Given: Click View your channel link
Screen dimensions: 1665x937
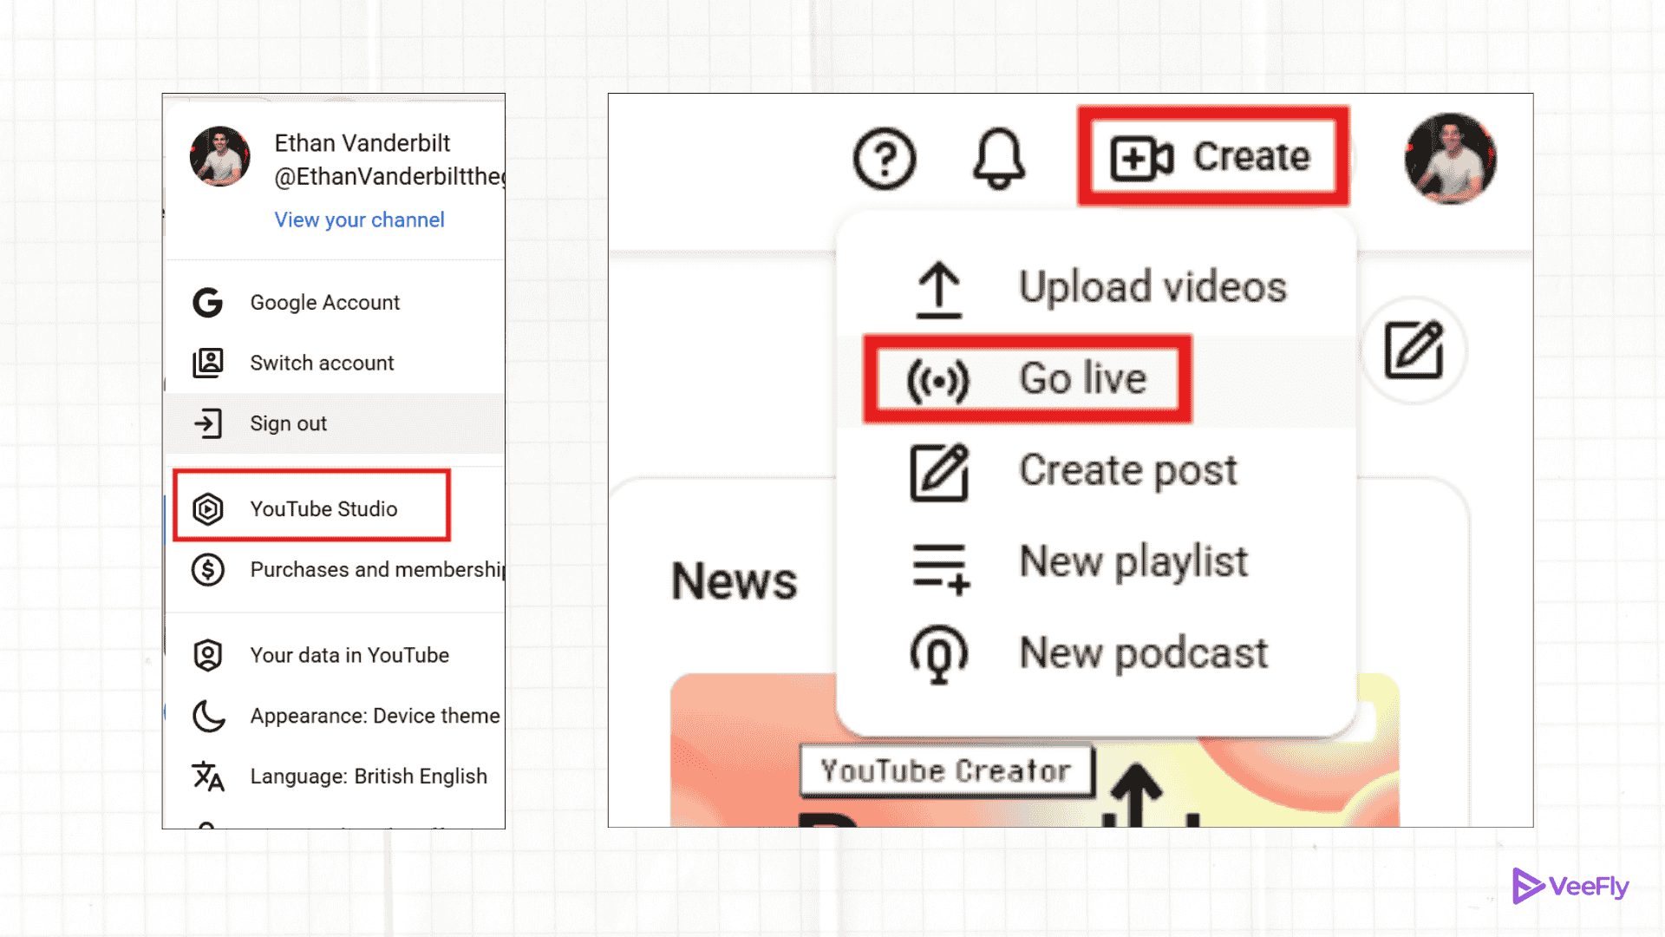Looking at the screenshot, I should [x=358, y=220].
